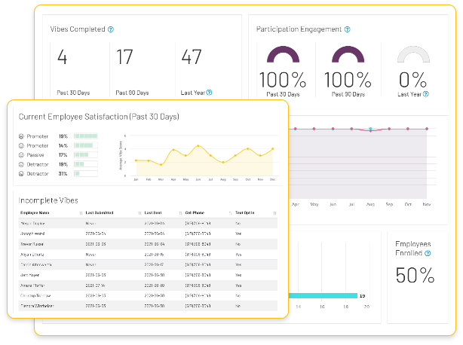Click the May point on the pink line chart
Screen dimensions: 463x345
(x=314, y=129)
